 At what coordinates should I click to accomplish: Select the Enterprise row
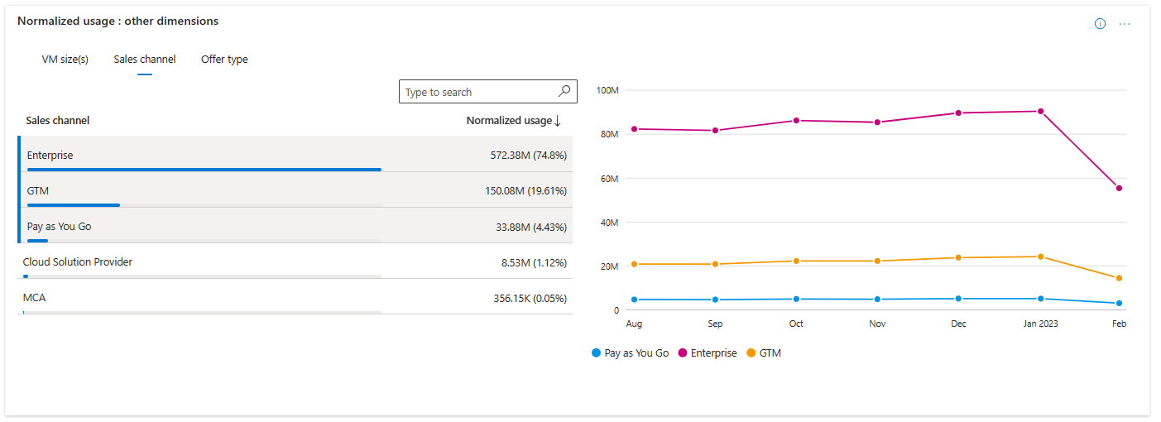[x=248, y=154]
